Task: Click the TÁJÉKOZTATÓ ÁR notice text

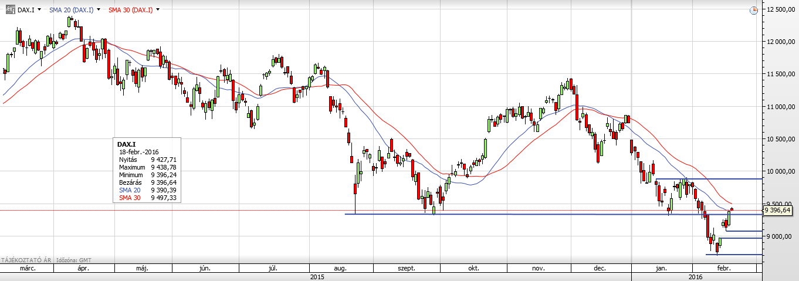Action: point(26,259)
